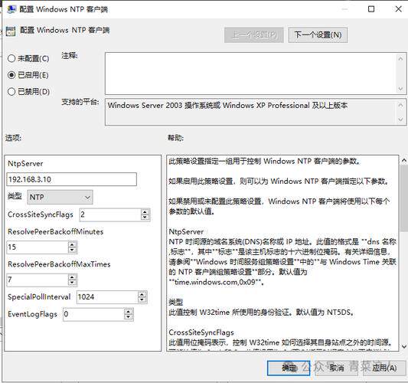The height and width of the screenshot is (383, 408).
Task: Click the 类型 heading in help text
Action: click(175, 303)
